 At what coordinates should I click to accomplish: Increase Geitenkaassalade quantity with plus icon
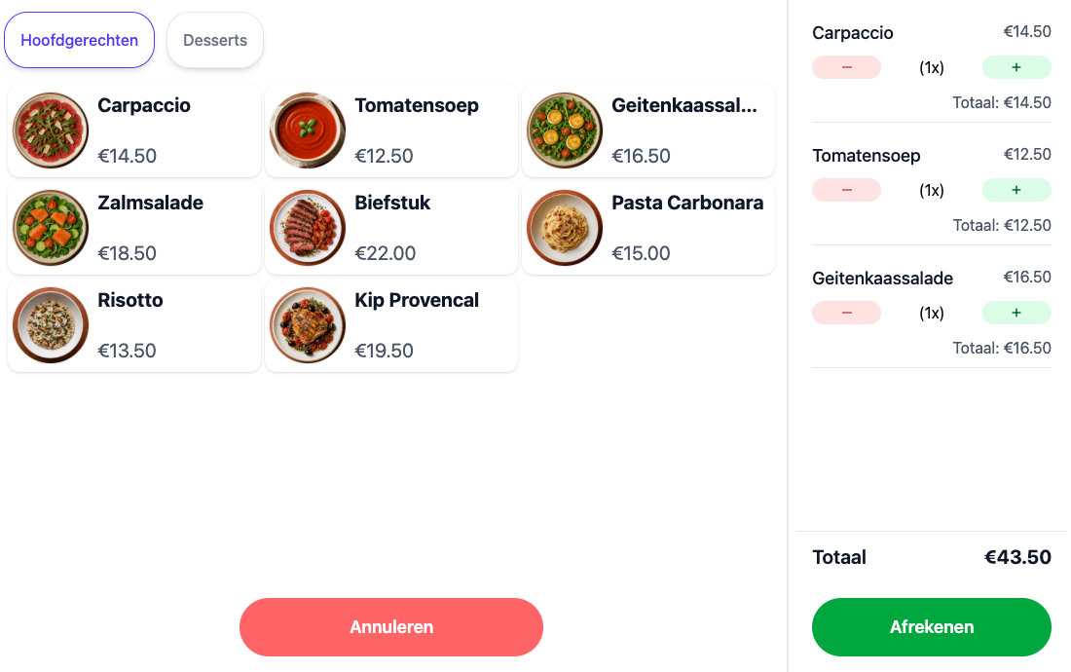coord(1016,313)
